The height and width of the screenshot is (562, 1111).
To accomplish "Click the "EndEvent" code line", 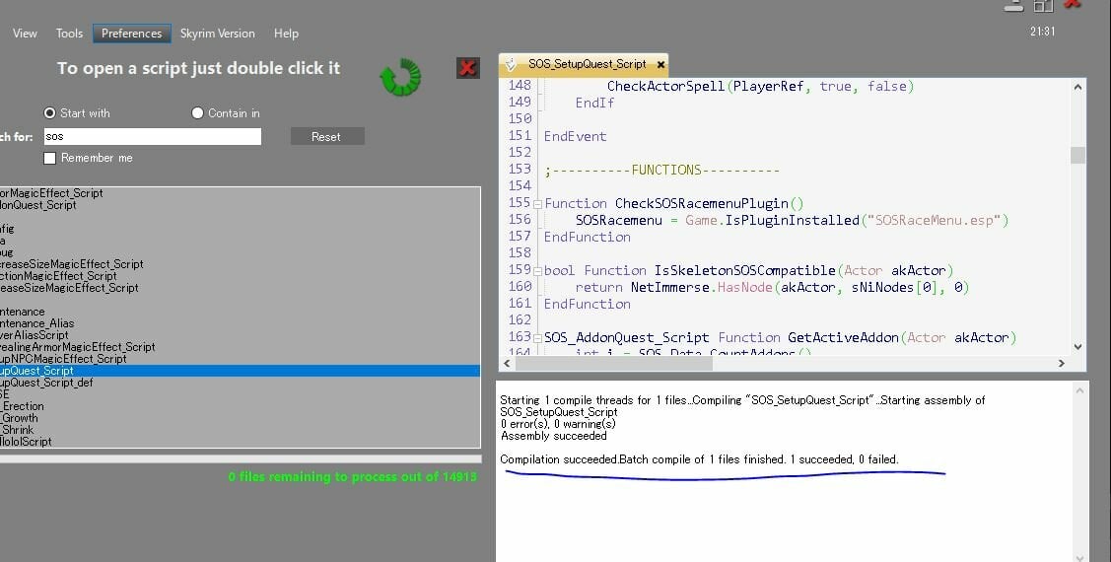I will click(x=576, y=136).
